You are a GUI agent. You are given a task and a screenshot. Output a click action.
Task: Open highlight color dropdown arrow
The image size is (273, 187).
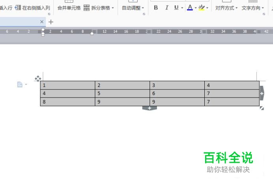[x=207, y=8]
